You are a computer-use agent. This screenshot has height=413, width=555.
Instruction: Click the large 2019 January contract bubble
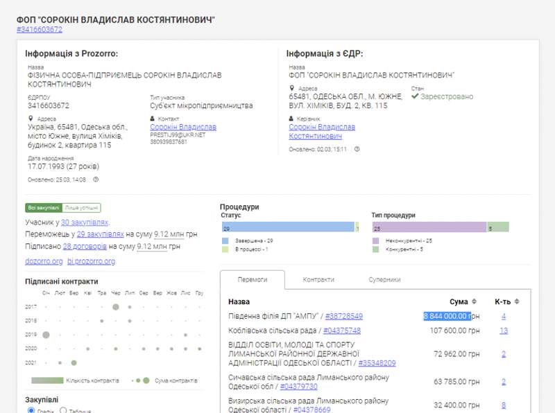tap(46, 335)
